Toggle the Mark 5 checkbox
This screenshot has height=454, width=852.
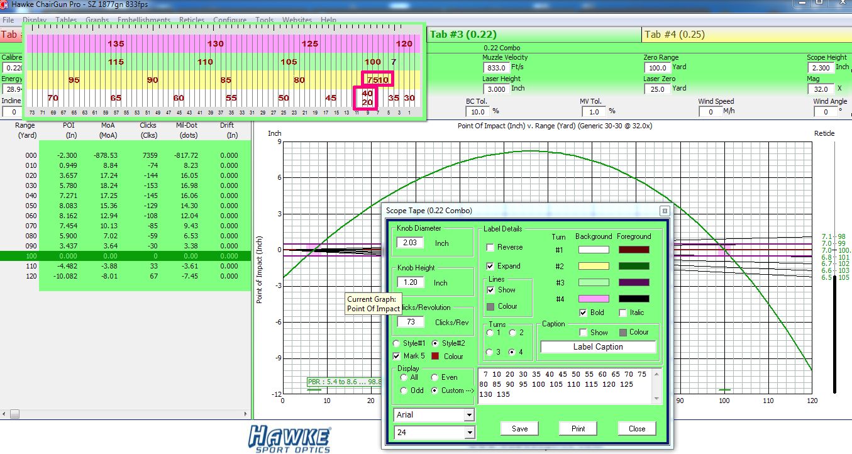point(397,356)
